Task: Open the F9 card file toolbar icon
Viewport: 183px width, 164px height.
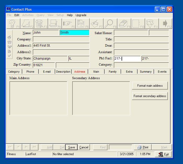Action: [124, 24]
